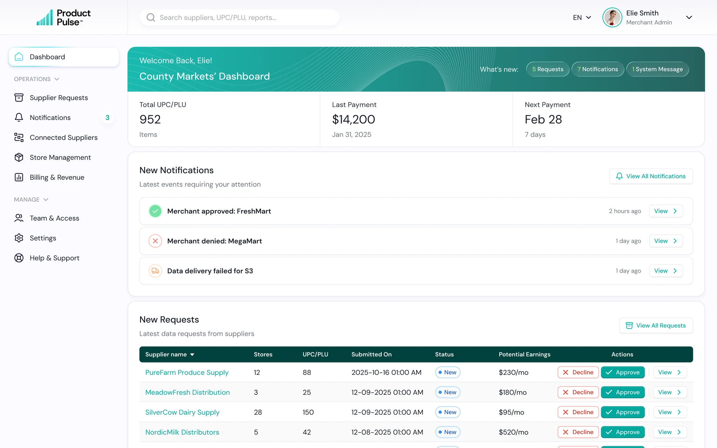View the S3 data delivery failure
717x448 pixels.
666,271
